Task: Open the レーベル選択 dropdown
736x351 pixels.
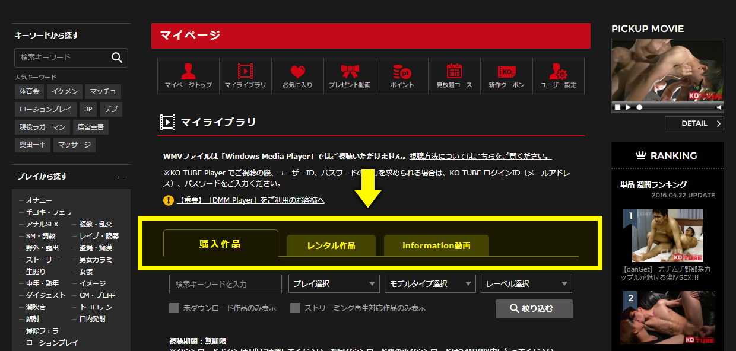Action: click(x=526, y=284)
